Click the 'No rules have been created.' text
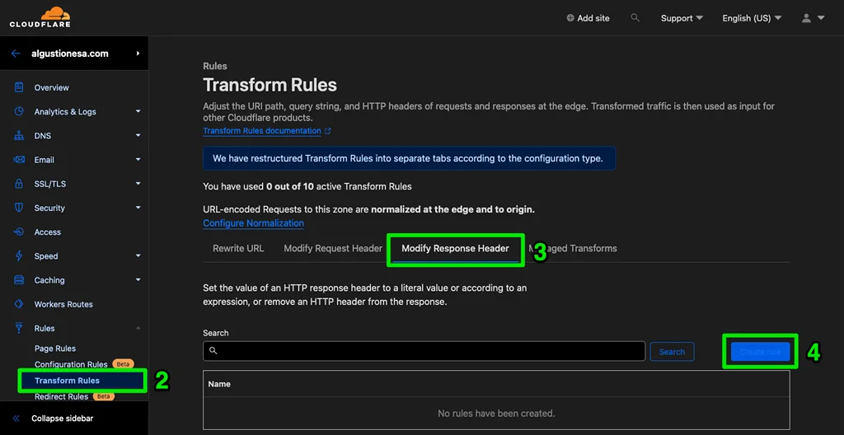 click(496, 414)
